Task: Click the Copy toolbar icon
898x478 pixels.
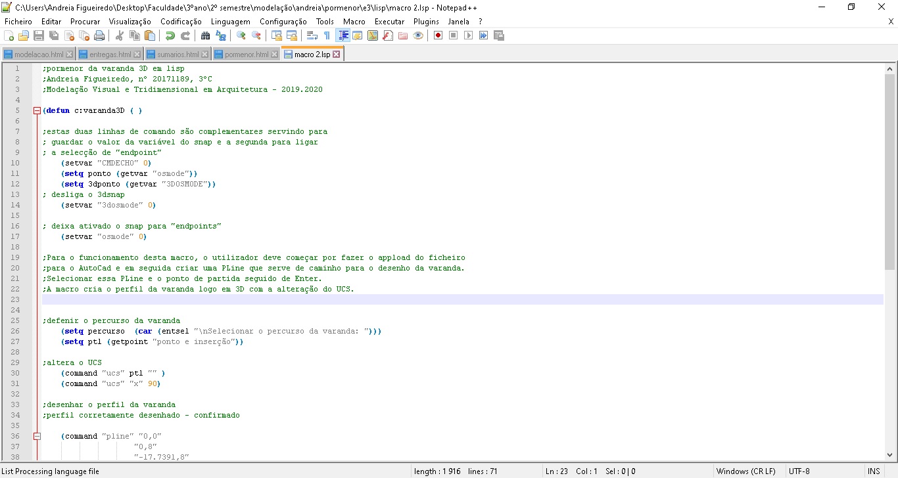Action: click(135, 35)
